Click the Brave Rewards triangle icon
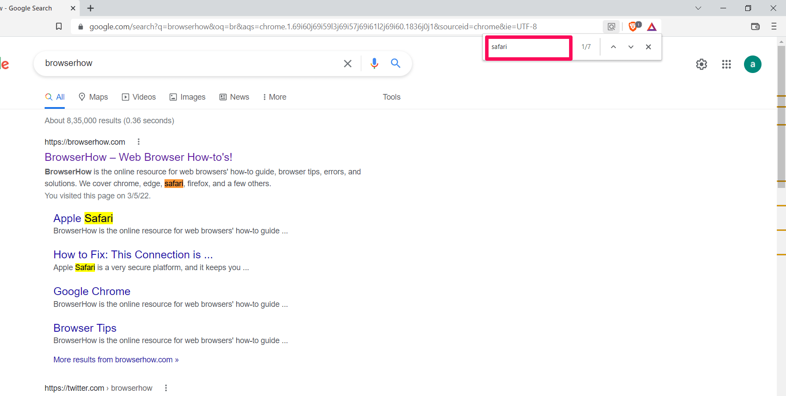Screen dimensions: 786x396 (652, 27)
